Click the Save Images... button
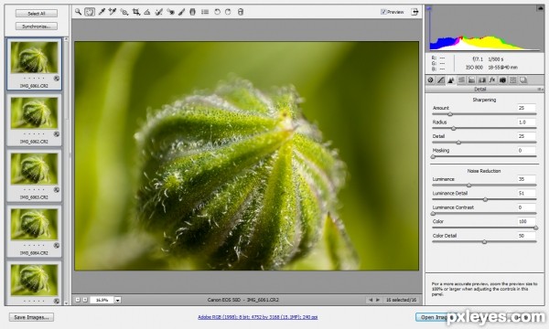Screen dimensions: 549x329 pos(31,317)
